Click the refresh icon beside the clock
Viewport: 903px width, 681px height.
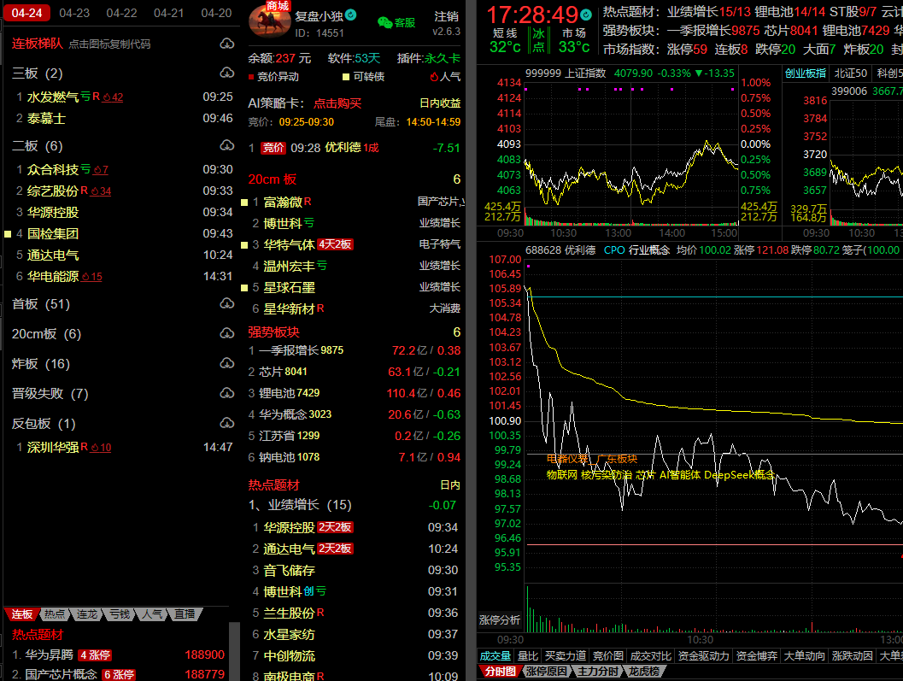(585, 15)
